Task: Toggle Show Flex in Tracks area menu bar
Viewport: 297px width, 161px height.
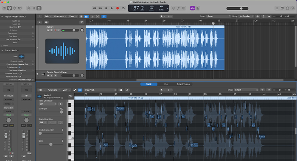Action: pyautogui.click(x=98, y=17)
